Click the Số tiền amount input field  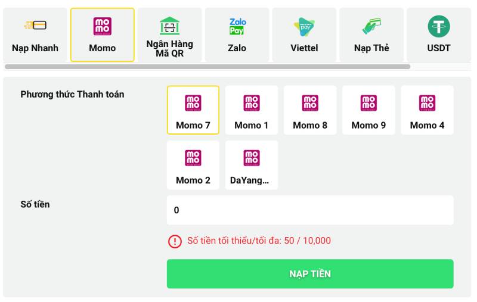point(309,210)
